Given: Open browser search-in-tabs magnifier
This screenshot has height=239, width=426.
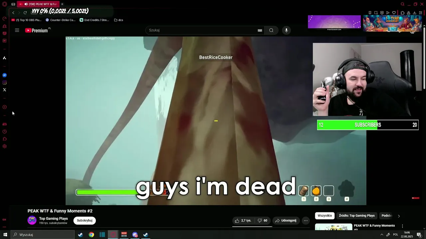Looking at the screenshot, I should 403,4.
